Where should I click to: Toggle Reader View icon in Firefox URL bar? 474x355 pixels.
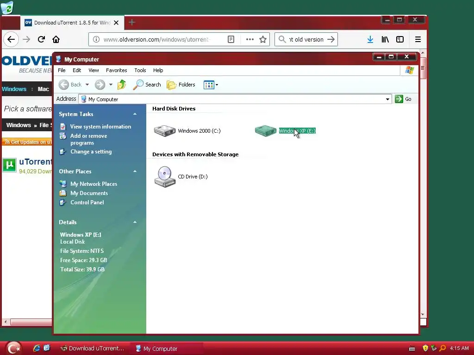[x=231, y=40]
